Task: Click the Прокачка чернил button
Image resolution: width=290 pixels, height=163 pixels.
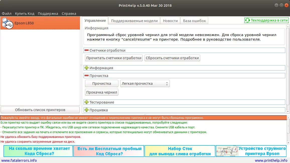Action: click(102, 92)
